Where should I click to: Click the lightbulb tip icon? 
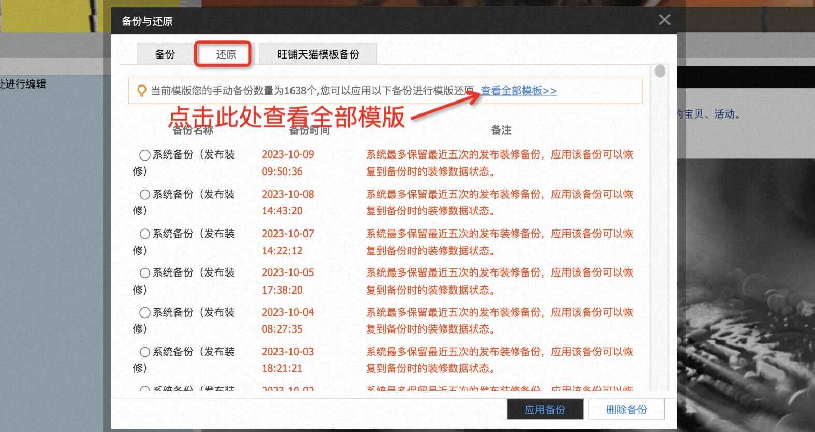point(141,91)
